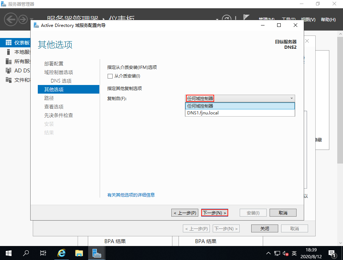The image size is (343, 260).
Task: Click the Server Manager forward arrow
Action: tap(23, 19)
